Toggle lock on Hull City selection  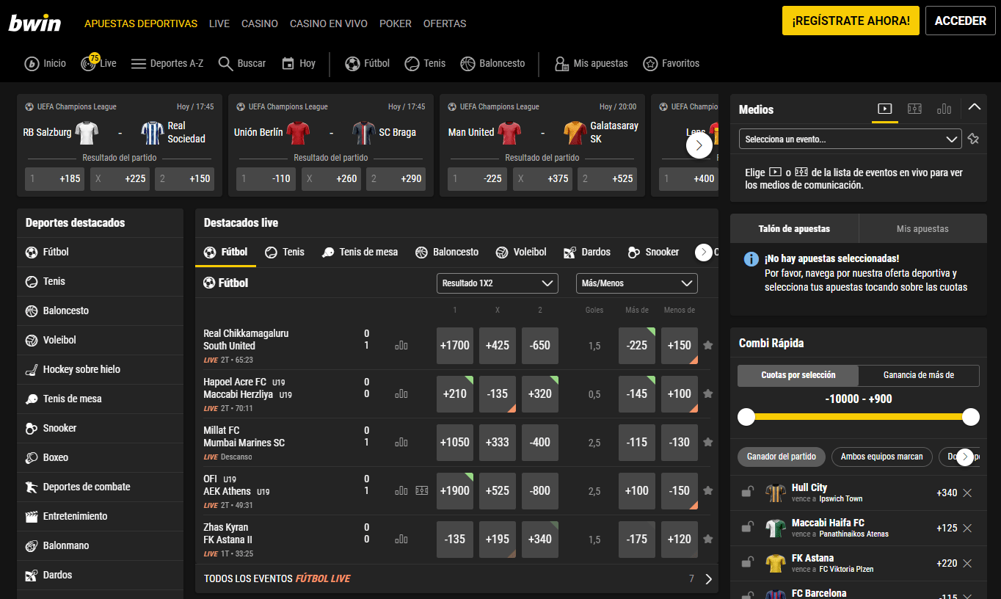(x=747, y=492)
